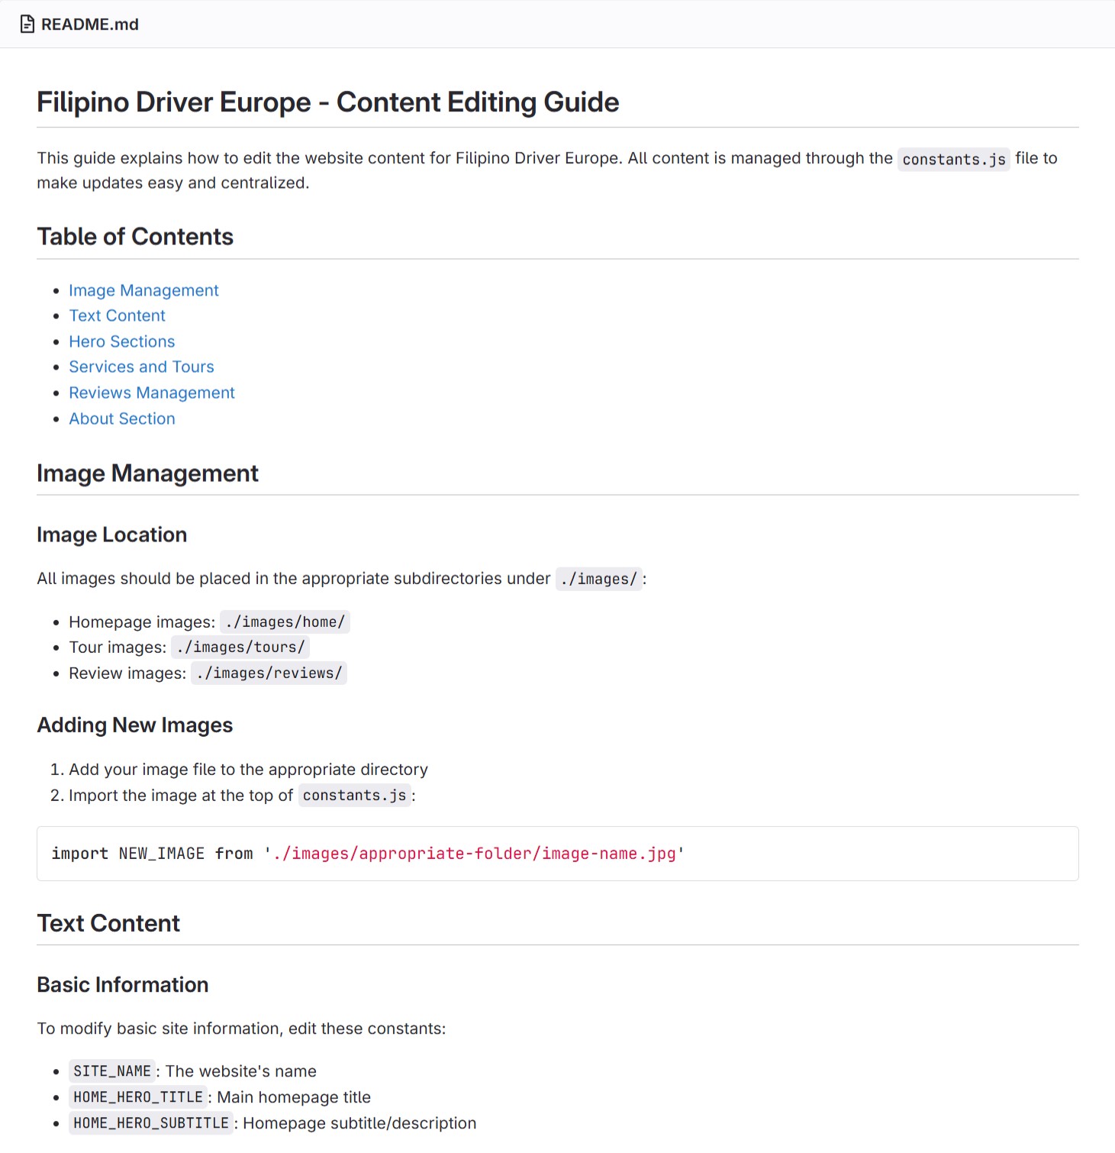Click the ./images/tours/ inline code path
Image resolution: width=1115 pixels, height=1153 pixels.
click(240, 647)
